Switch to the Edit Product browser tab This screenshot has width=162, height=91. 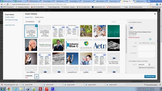(60, 1)
